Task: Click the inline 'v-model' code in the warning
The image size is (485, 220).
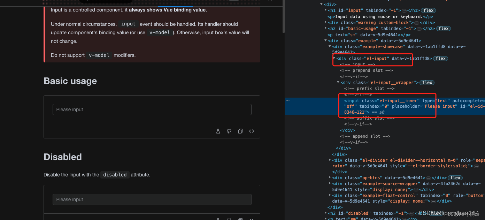Action: tap(159, 32)
